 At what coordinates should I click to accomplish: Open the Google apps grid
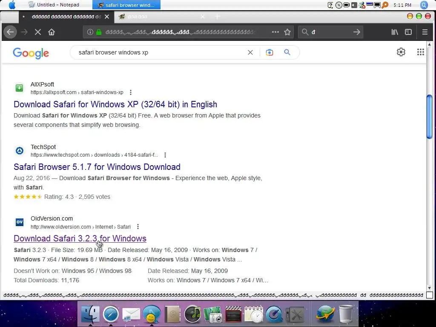click(420, 52)
